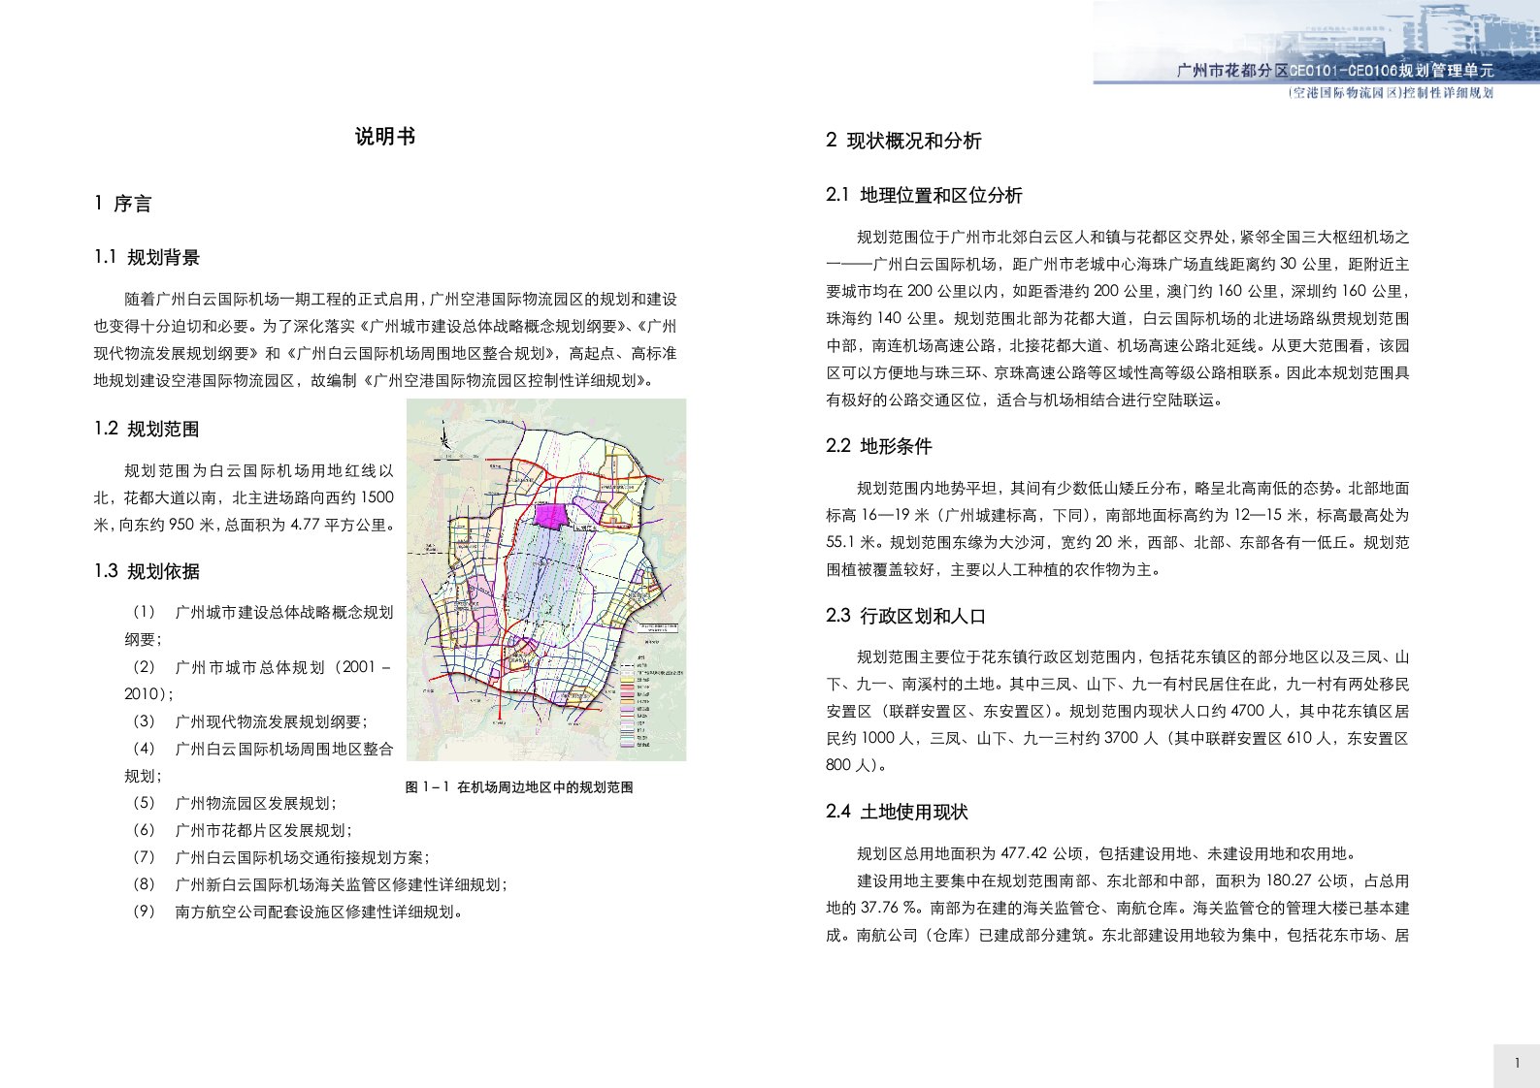This screenshot has width=1540, height=1088.
Task: Click paragraph starting 规划范围为白云国际机场用地红线
Action: tap(244, 497)
